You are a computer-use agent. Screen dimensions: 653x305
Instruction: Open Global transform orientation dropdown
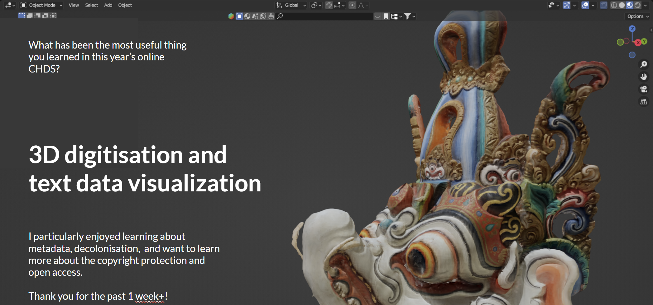pos(291,5)
